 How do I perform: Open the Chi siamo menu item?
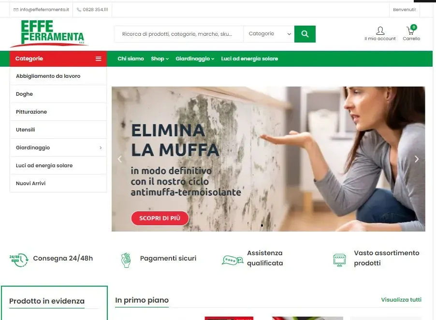tap(131, 58)
